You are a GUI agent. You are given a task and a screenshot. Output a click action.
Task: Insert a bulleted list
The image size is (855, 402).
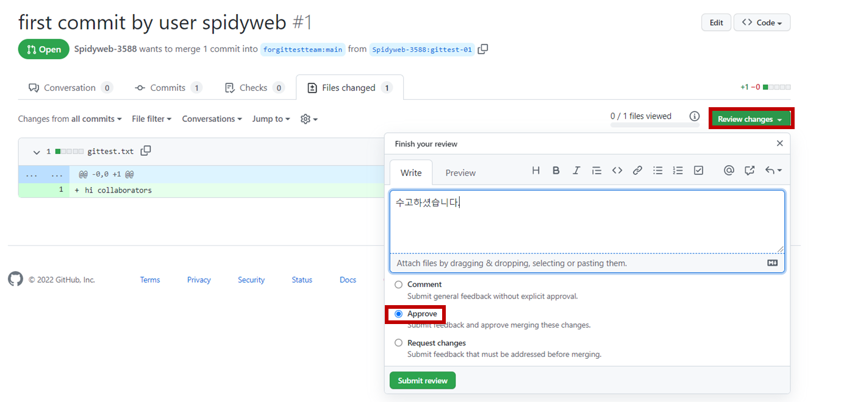coord(657,171)
